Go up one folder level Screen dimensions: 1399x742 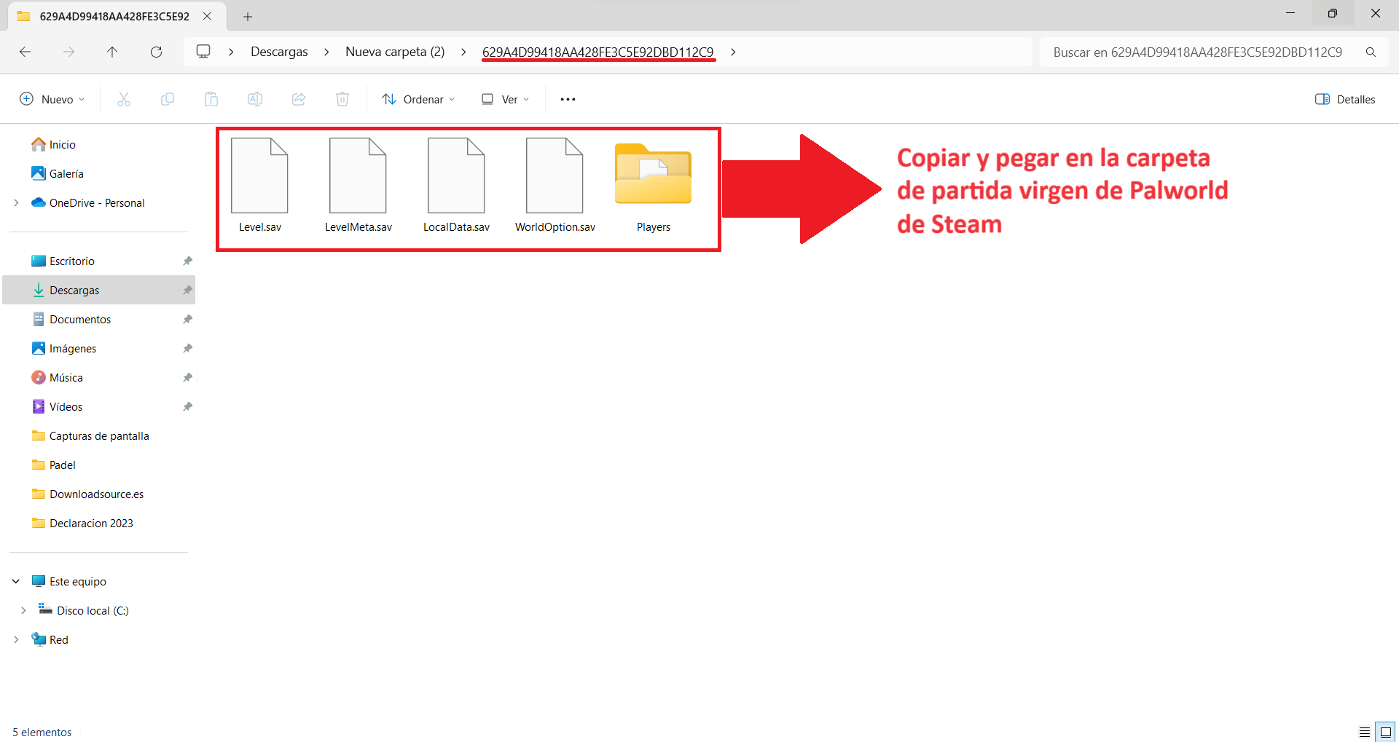(112, 52)
